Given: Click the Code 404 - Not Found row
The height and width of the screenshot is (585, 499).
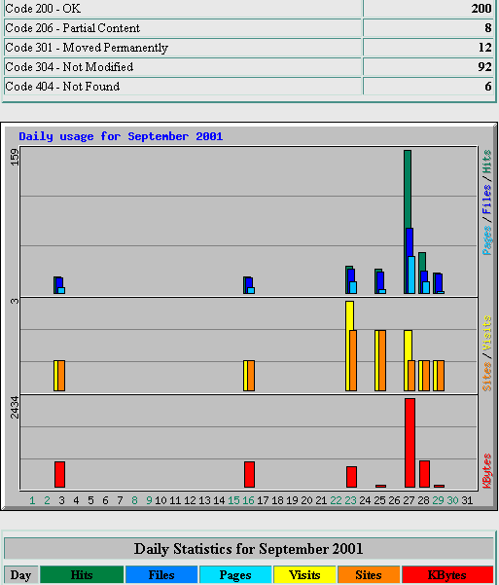Looking at the screenshot, I should (249, 87).
